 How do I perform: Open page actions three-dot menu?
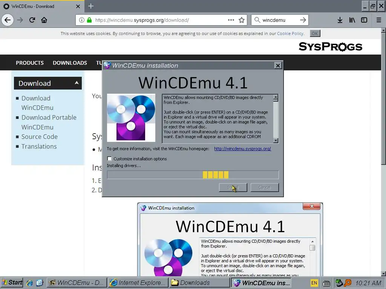(x=231, y=20)
